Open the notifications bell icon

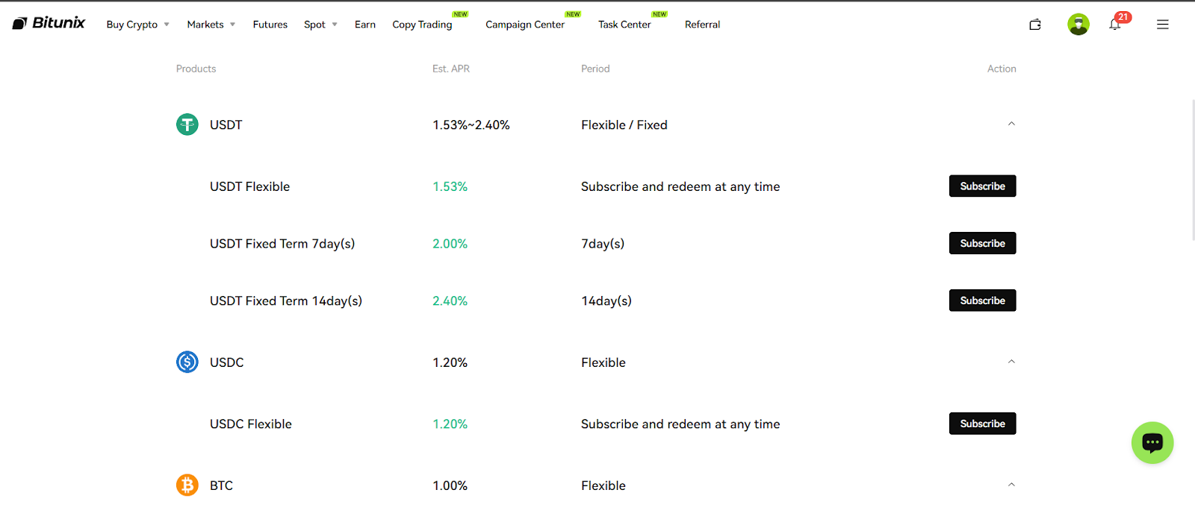point(1115,25)
